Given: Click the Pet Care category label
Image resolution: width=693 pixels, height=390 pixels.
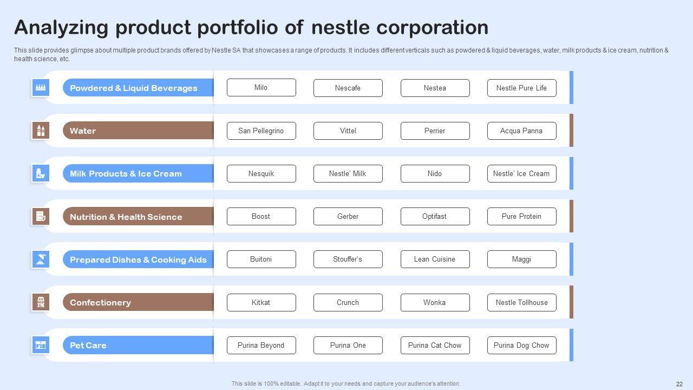Looking at the screenshot, I should pyautogui.click(x=88, y=345).
